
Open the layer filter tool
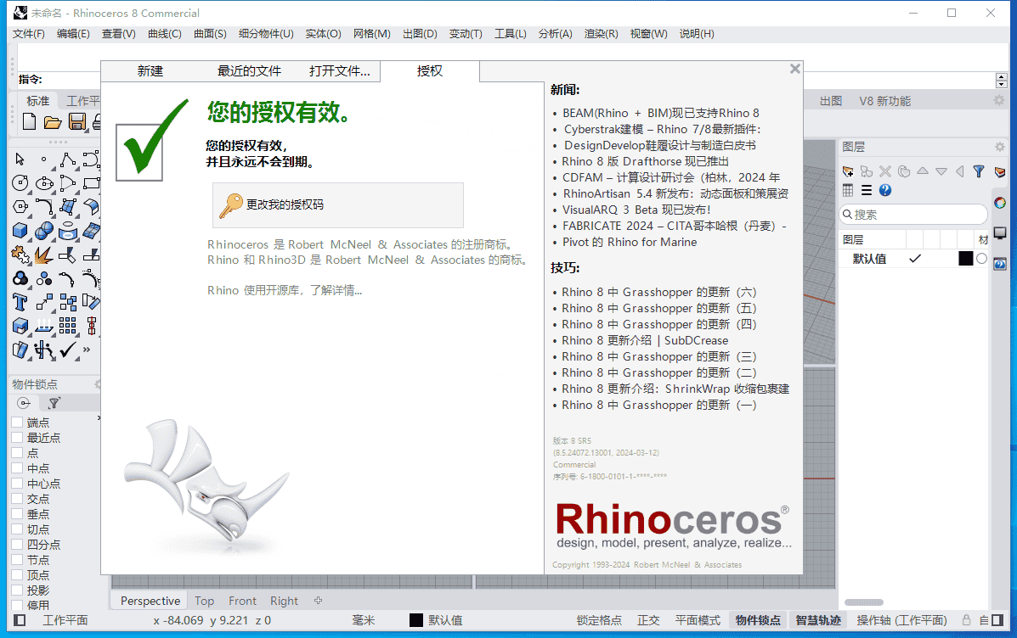click(x=979, y=171)
